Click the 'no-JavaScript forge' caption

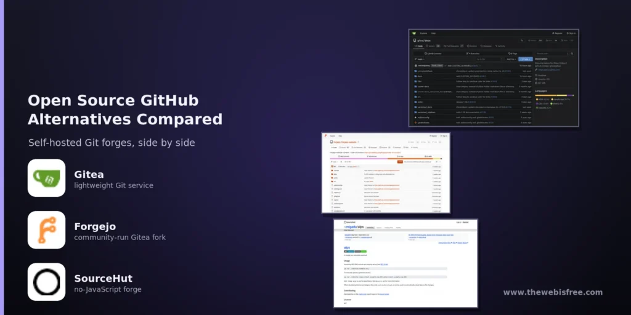(108, 289)
